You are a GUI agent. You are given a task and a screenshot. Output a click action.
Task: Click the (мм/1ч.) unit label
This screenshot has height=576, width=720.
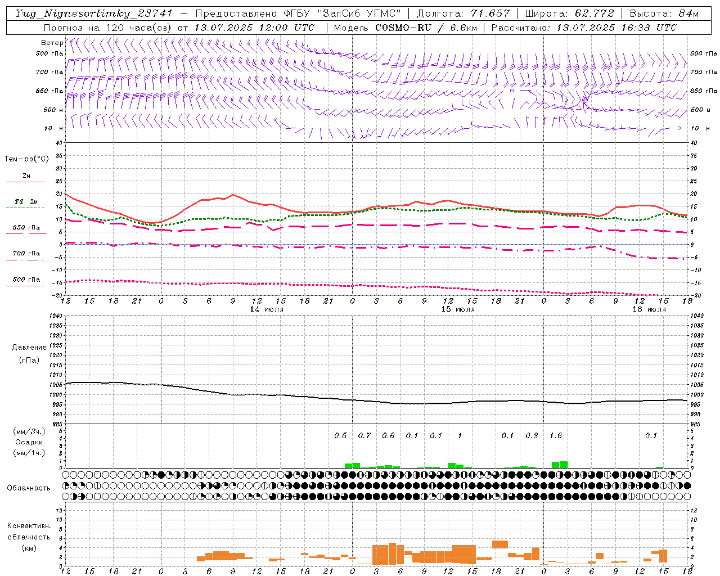point(29,453)
